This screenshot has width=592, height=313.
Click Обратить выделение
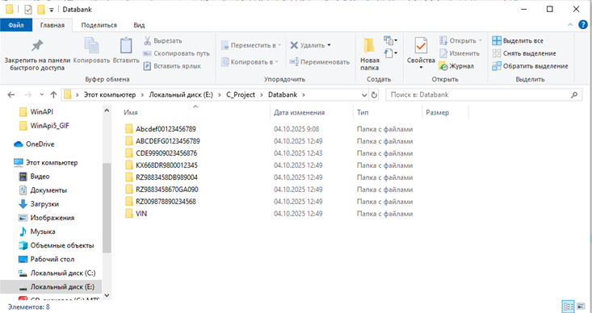coord(530,66)
